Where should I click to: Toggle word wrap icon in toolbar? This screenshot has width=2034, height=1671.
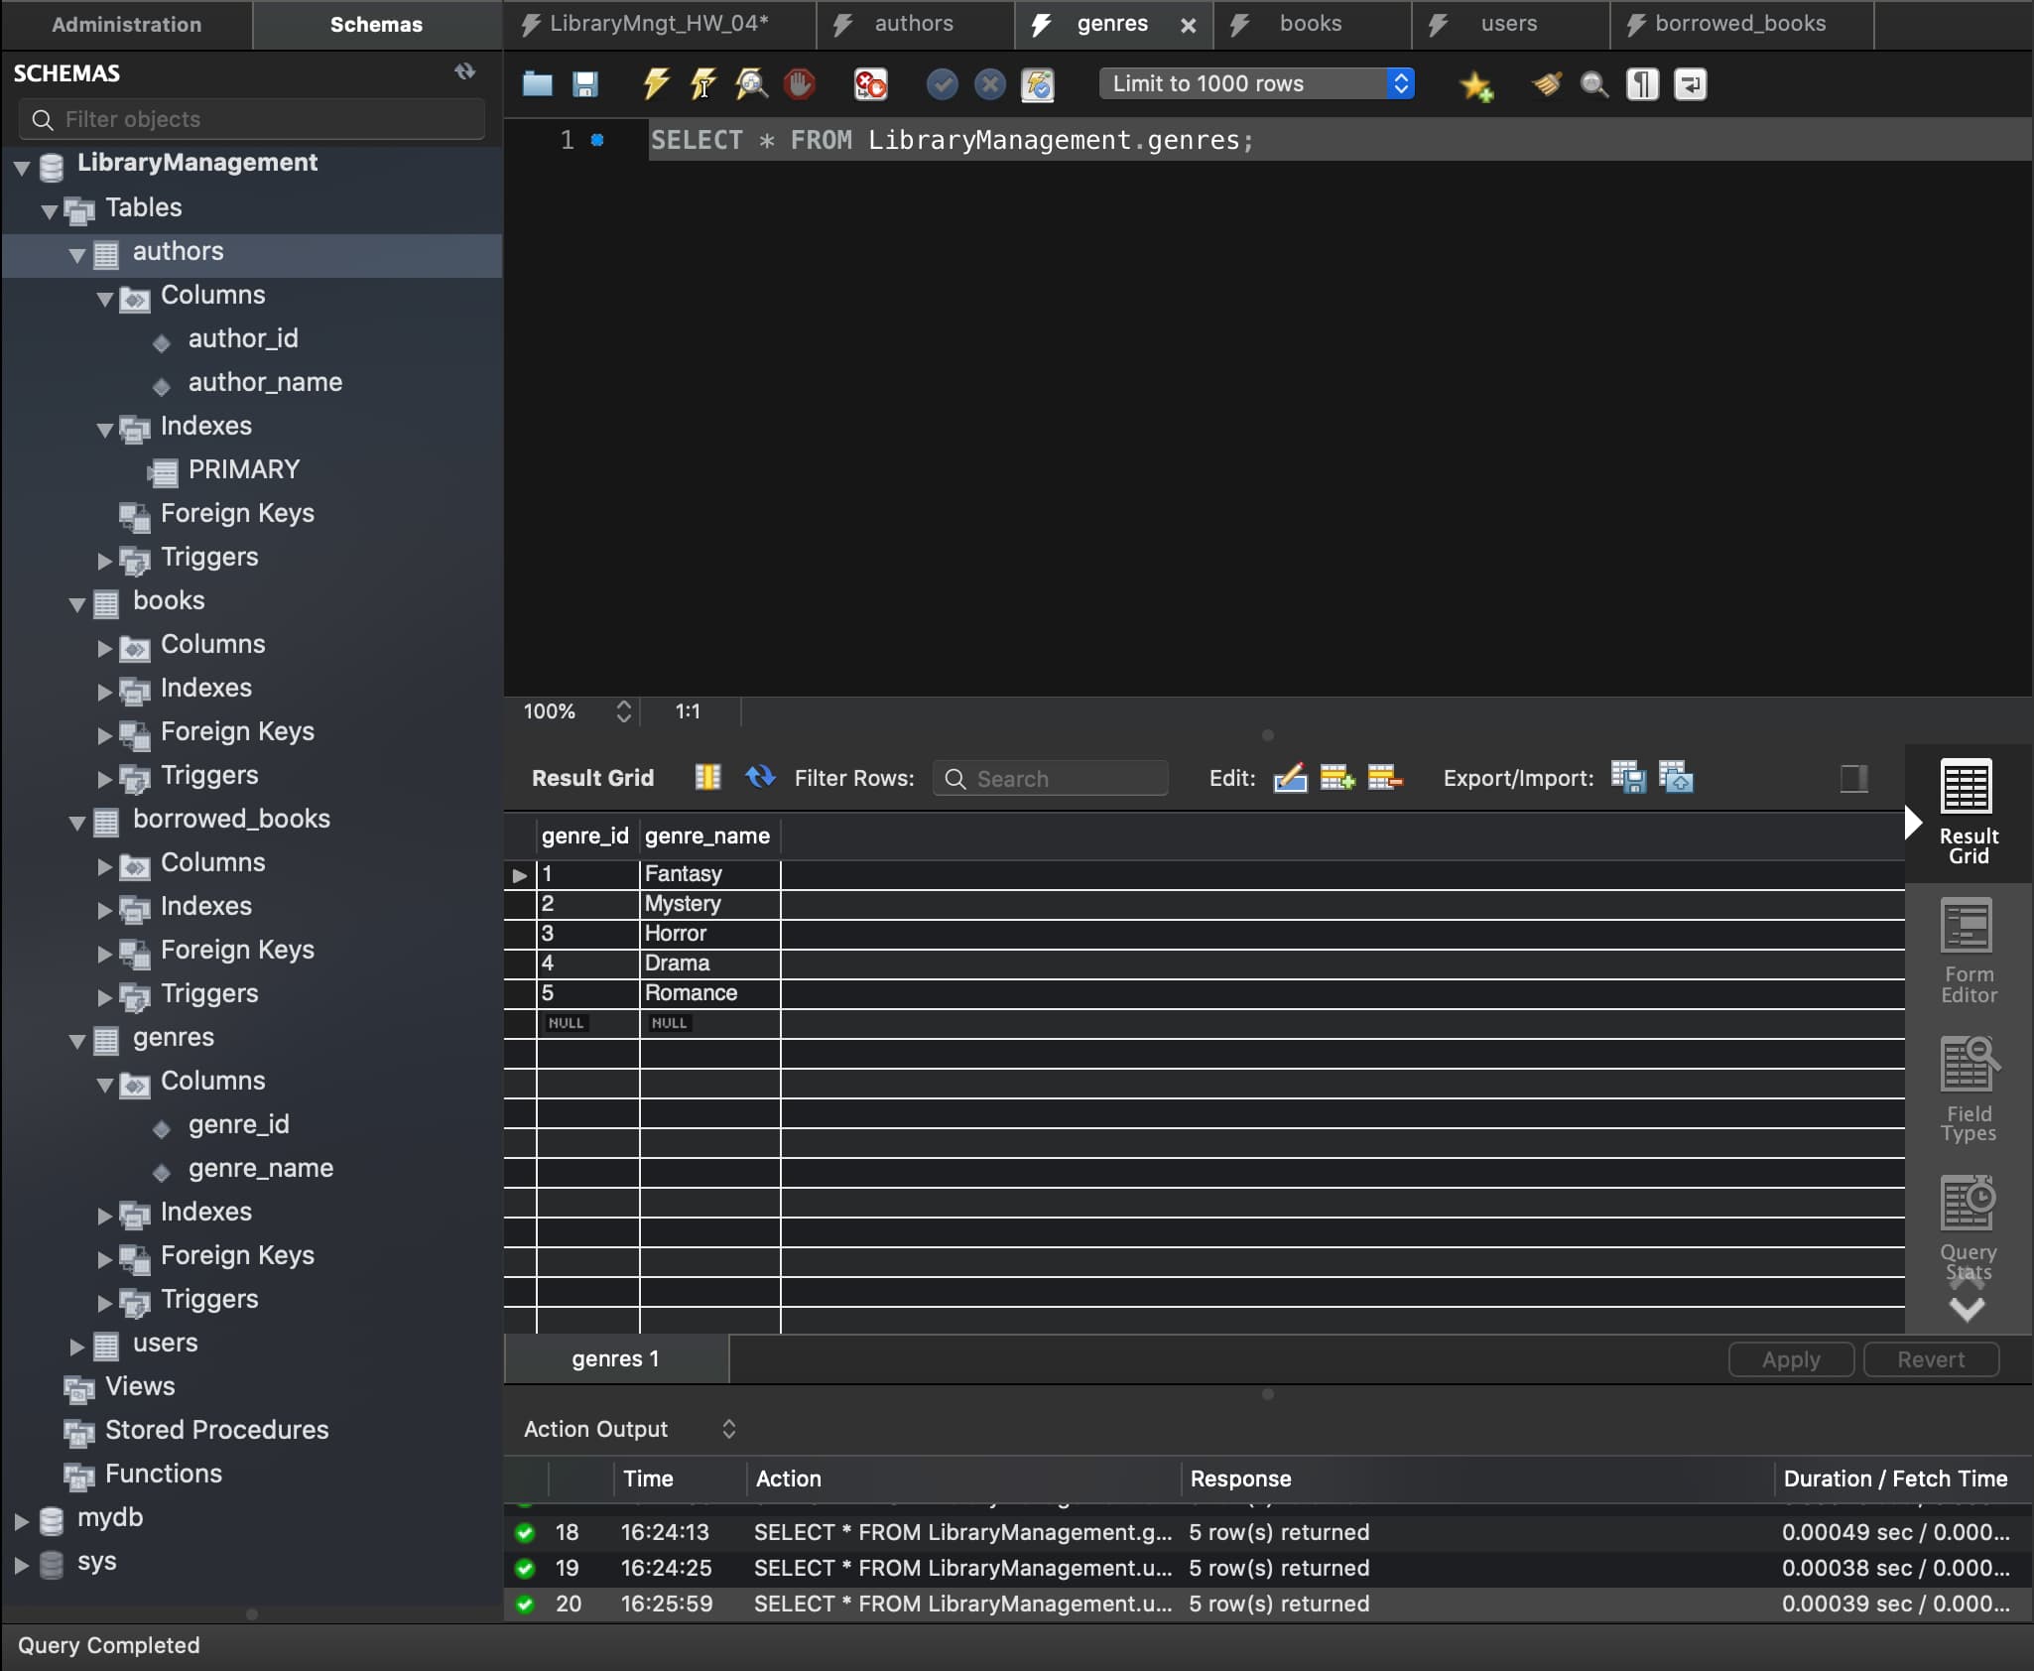(x=1690, y=84)
